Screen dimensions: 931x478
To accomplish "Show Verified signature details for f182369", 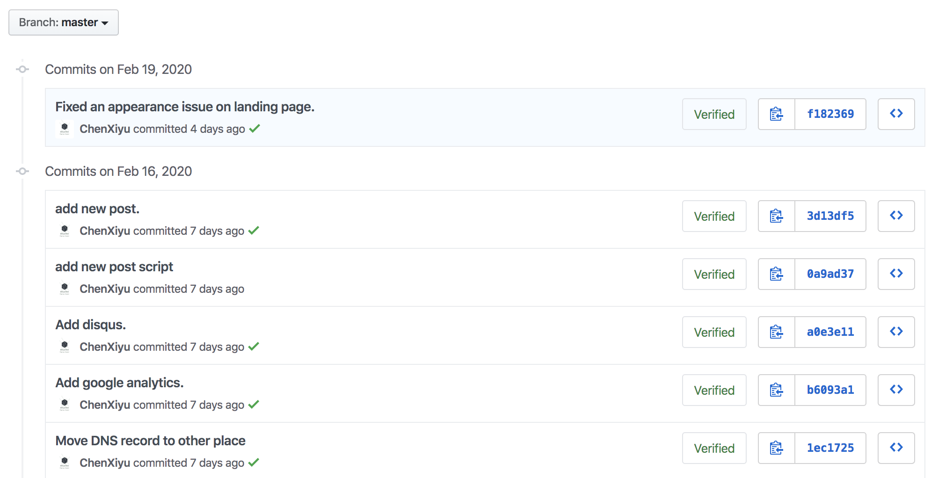I will pyautogui.click(x=714, y=114).
